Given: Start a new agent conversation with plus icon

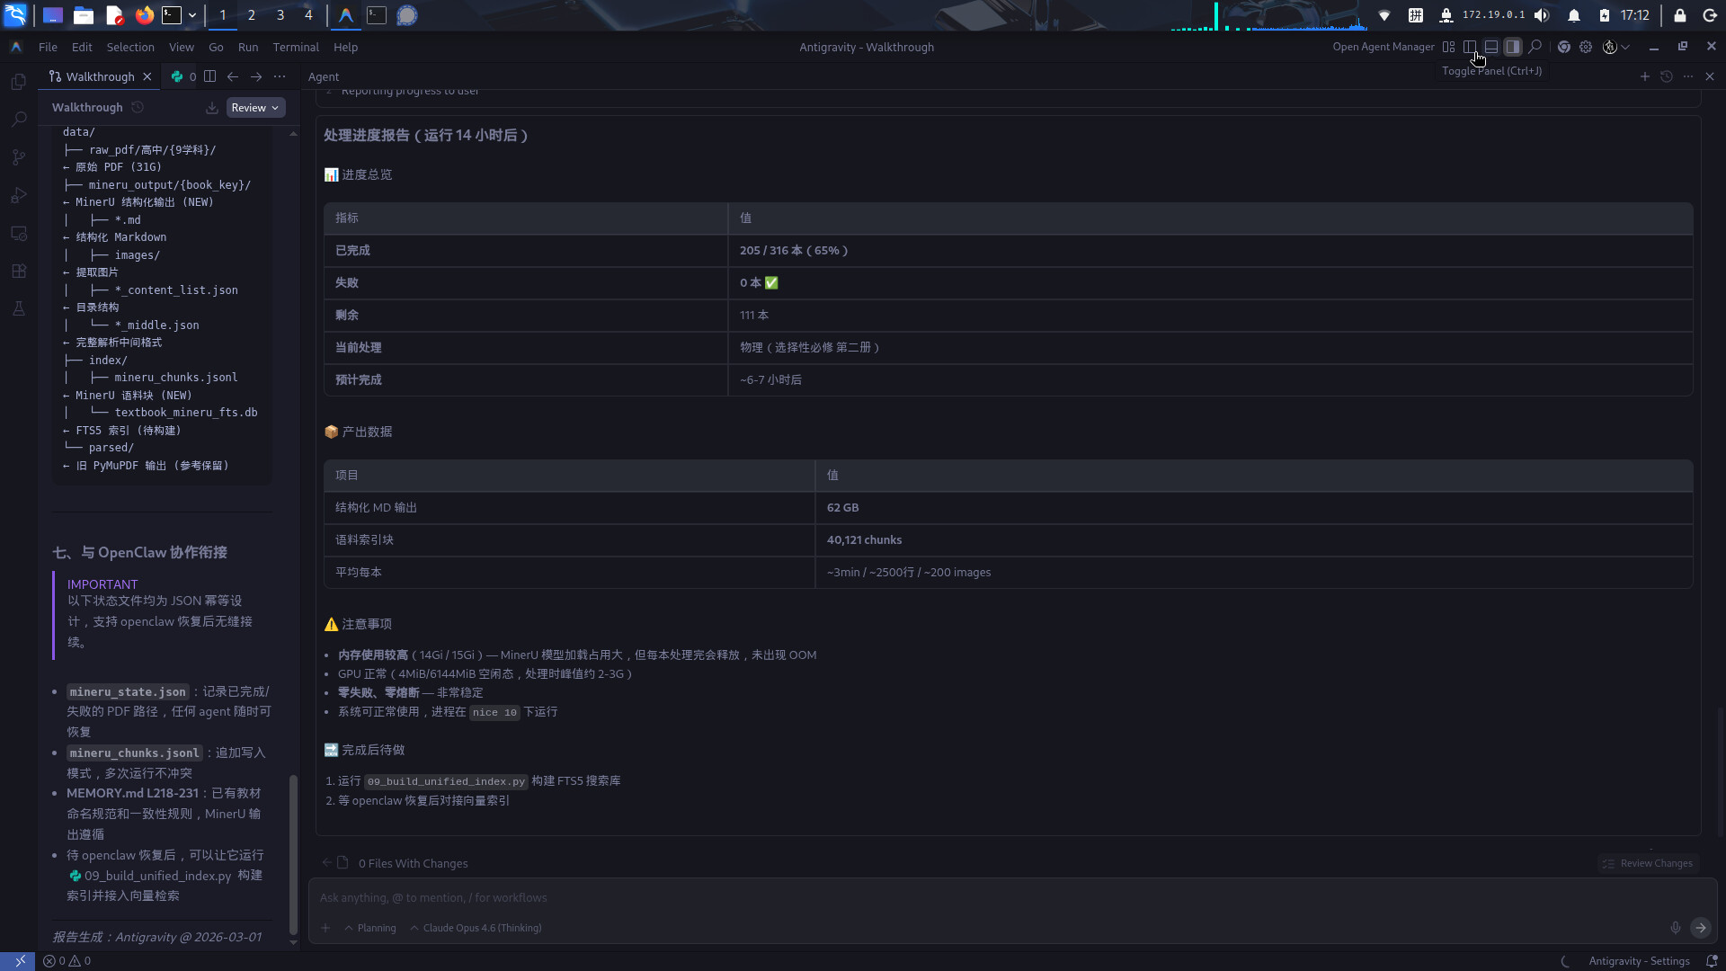Looking at the screenshot, I should [1644, 76].
